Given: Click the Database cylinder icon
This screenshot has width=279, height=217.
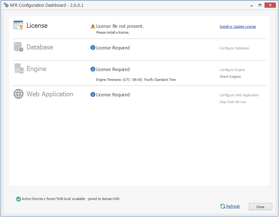Looking at the screenshot, I should pos(18,47).
